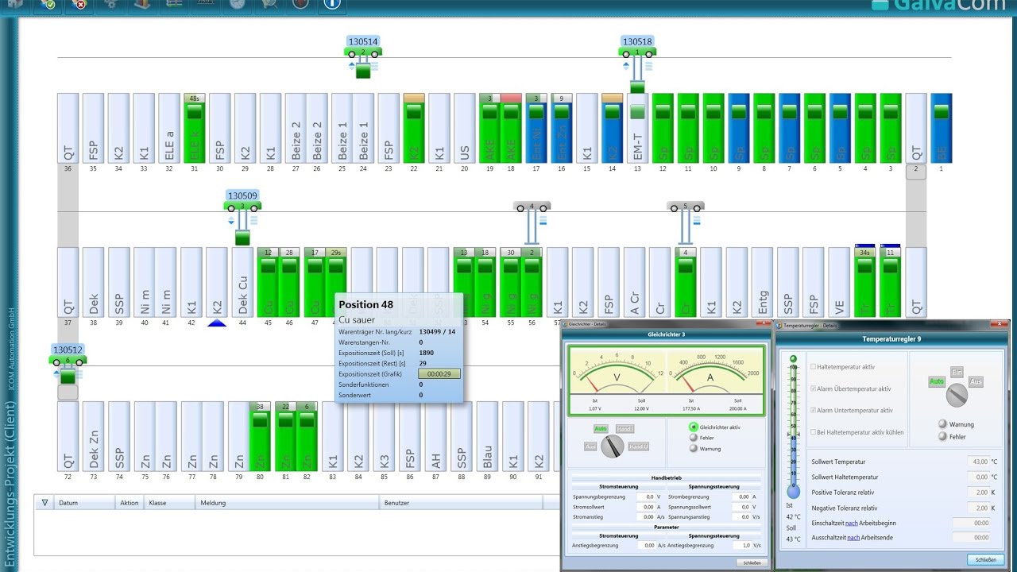Click 'Position 48' tooltip heading

coord(366,304)
